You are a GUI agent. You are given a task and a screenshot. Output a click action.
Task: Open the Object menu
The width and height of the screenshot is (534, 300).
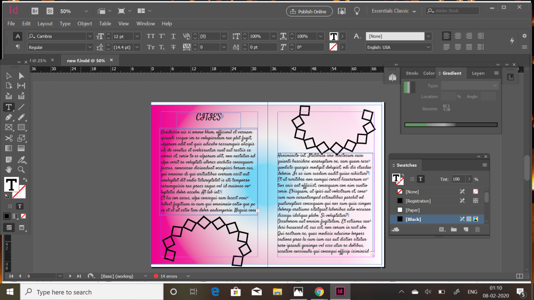84,23
